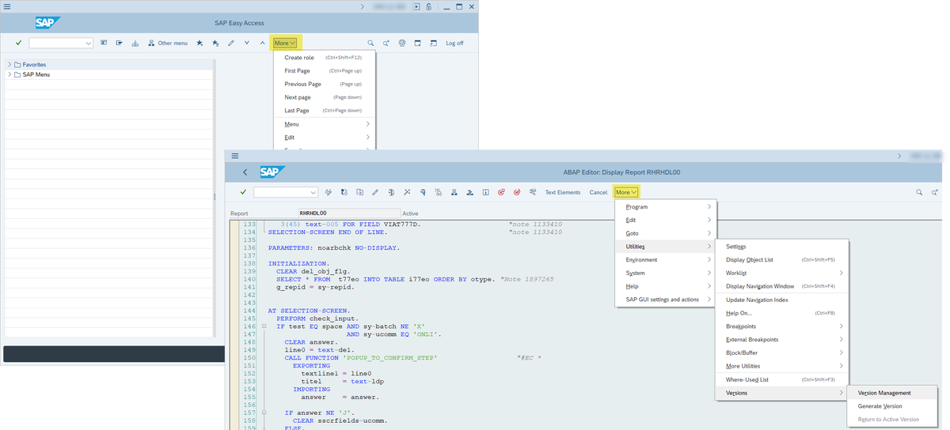
Task: Expand the Program submenu
Action: (x=665, y=206)
